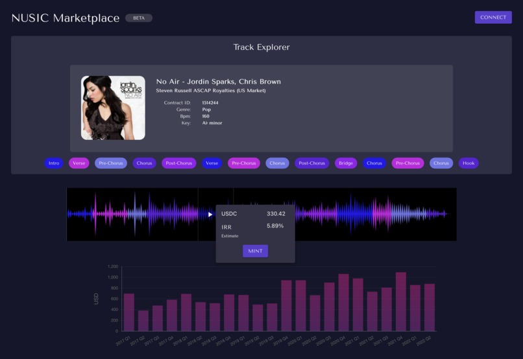Click the track title 'No Air - Jordin Sparks, Chris Brown'
The height and width of the screenshot is (359, 523).
(x=219, y=82)
